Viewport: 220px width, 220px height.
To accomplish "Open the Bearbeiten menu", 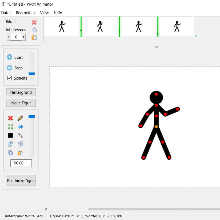I will (x=25, y=13).
